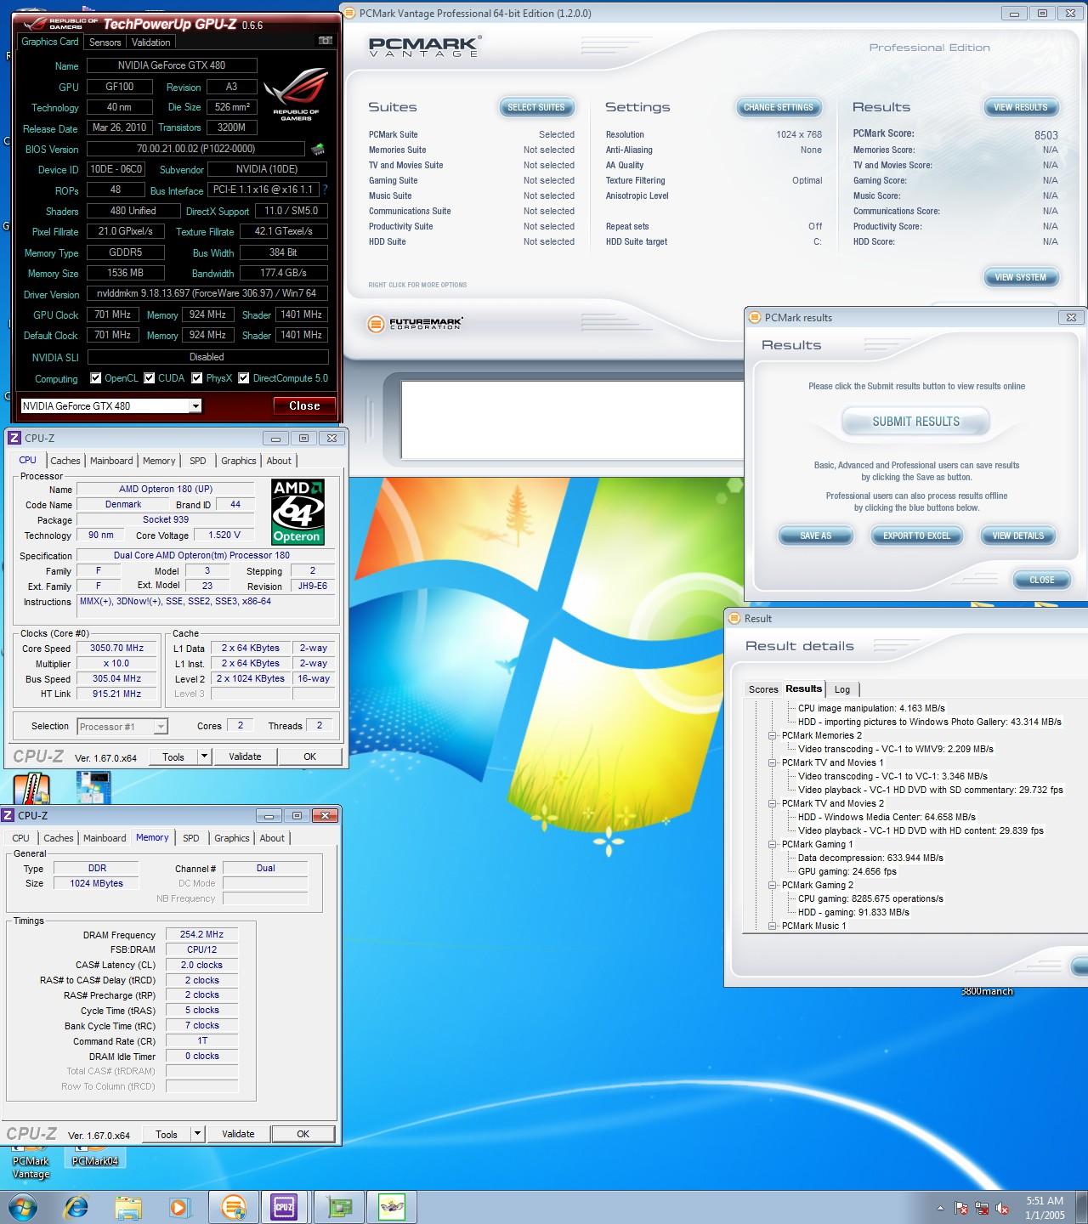This screenshot has height=1224, width=1088.
Task: Toggle the DirectCompute 5.0 checkbox
Action: [x=244, y=378]
